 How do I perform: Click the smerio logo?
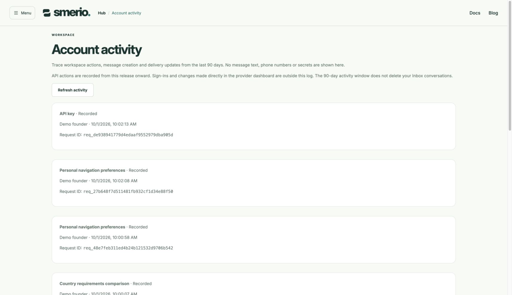click(x=66, y=13)
